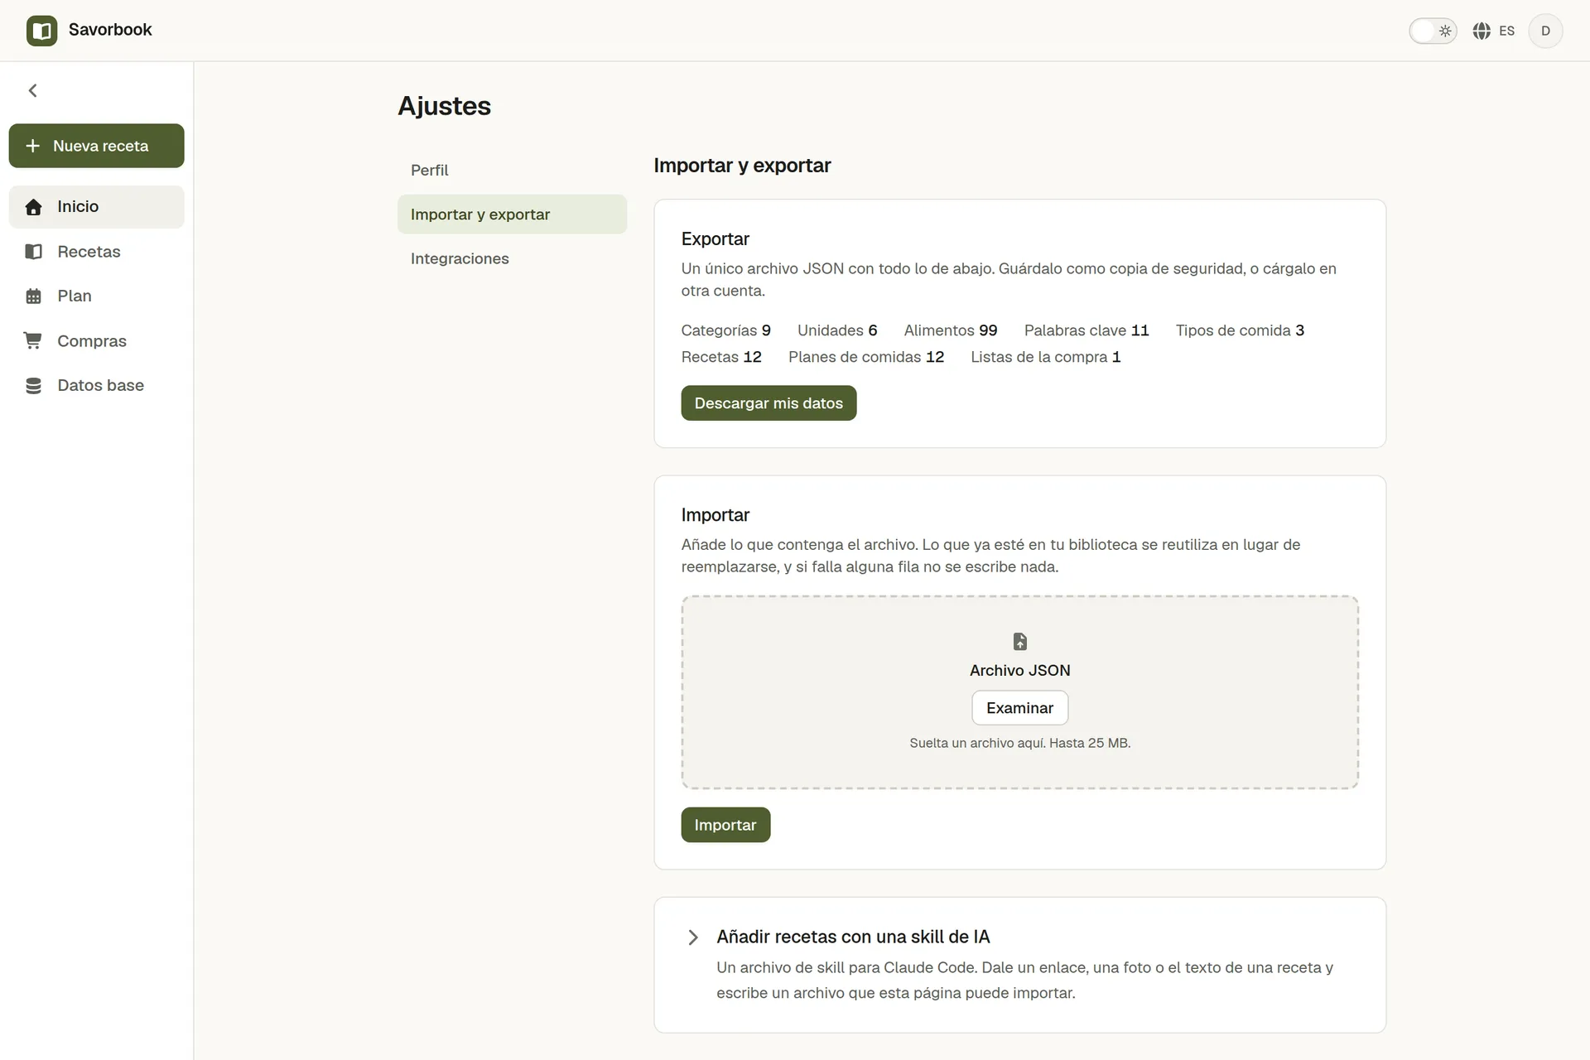Viewport: 1590px width, 1060px height.
Task: Click the Savorbook app name
Action: click(x=110, y=30)
